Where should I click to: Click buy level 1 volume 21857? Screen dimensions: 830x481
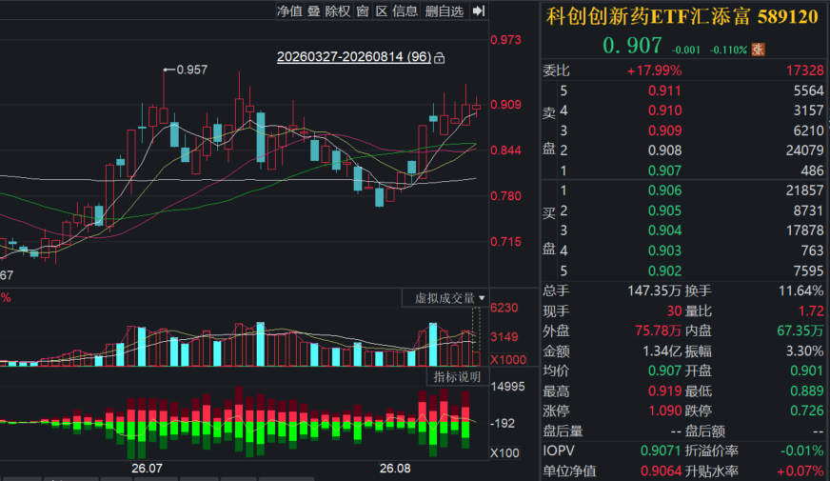pyautogui.click(x=804, y=190)
